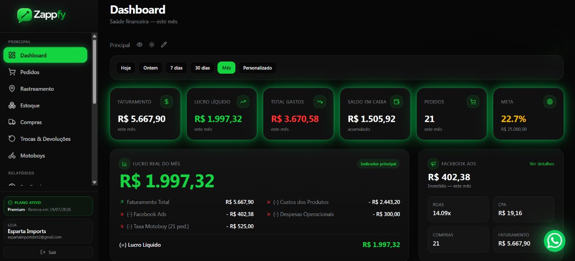Toggle the eye visibility icon near Principal
The width and height of the screenshot is (575, 261).
140,45
